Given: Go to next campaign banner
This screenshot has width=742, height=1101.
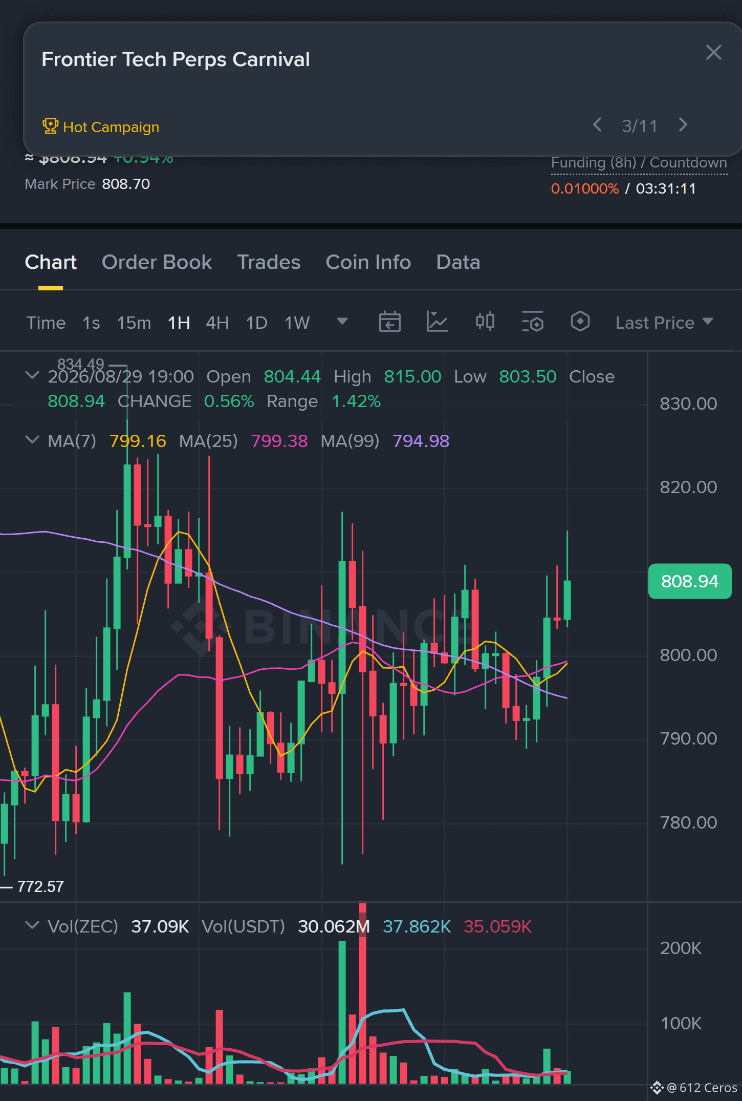Looking at the screenshot, I should [x=683, y=125].
